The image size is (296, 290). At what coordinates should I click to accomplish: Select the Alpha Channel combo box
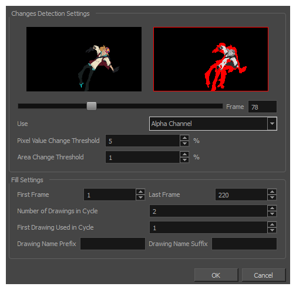(213, 124)
